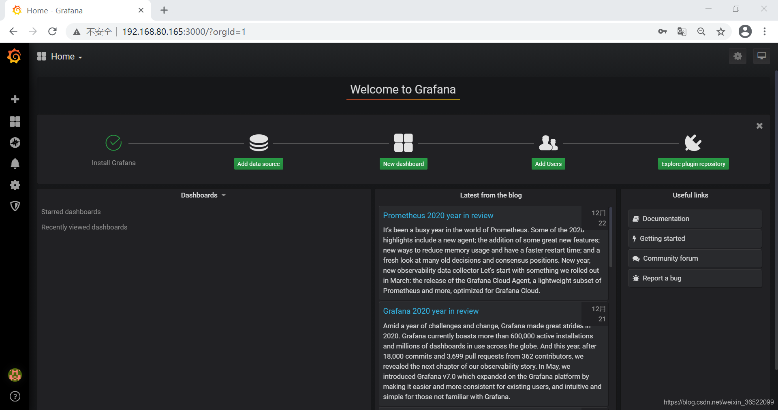Open Chrome profile account icon
Viewport: 778px width, 410px height.
click(745, 32)
